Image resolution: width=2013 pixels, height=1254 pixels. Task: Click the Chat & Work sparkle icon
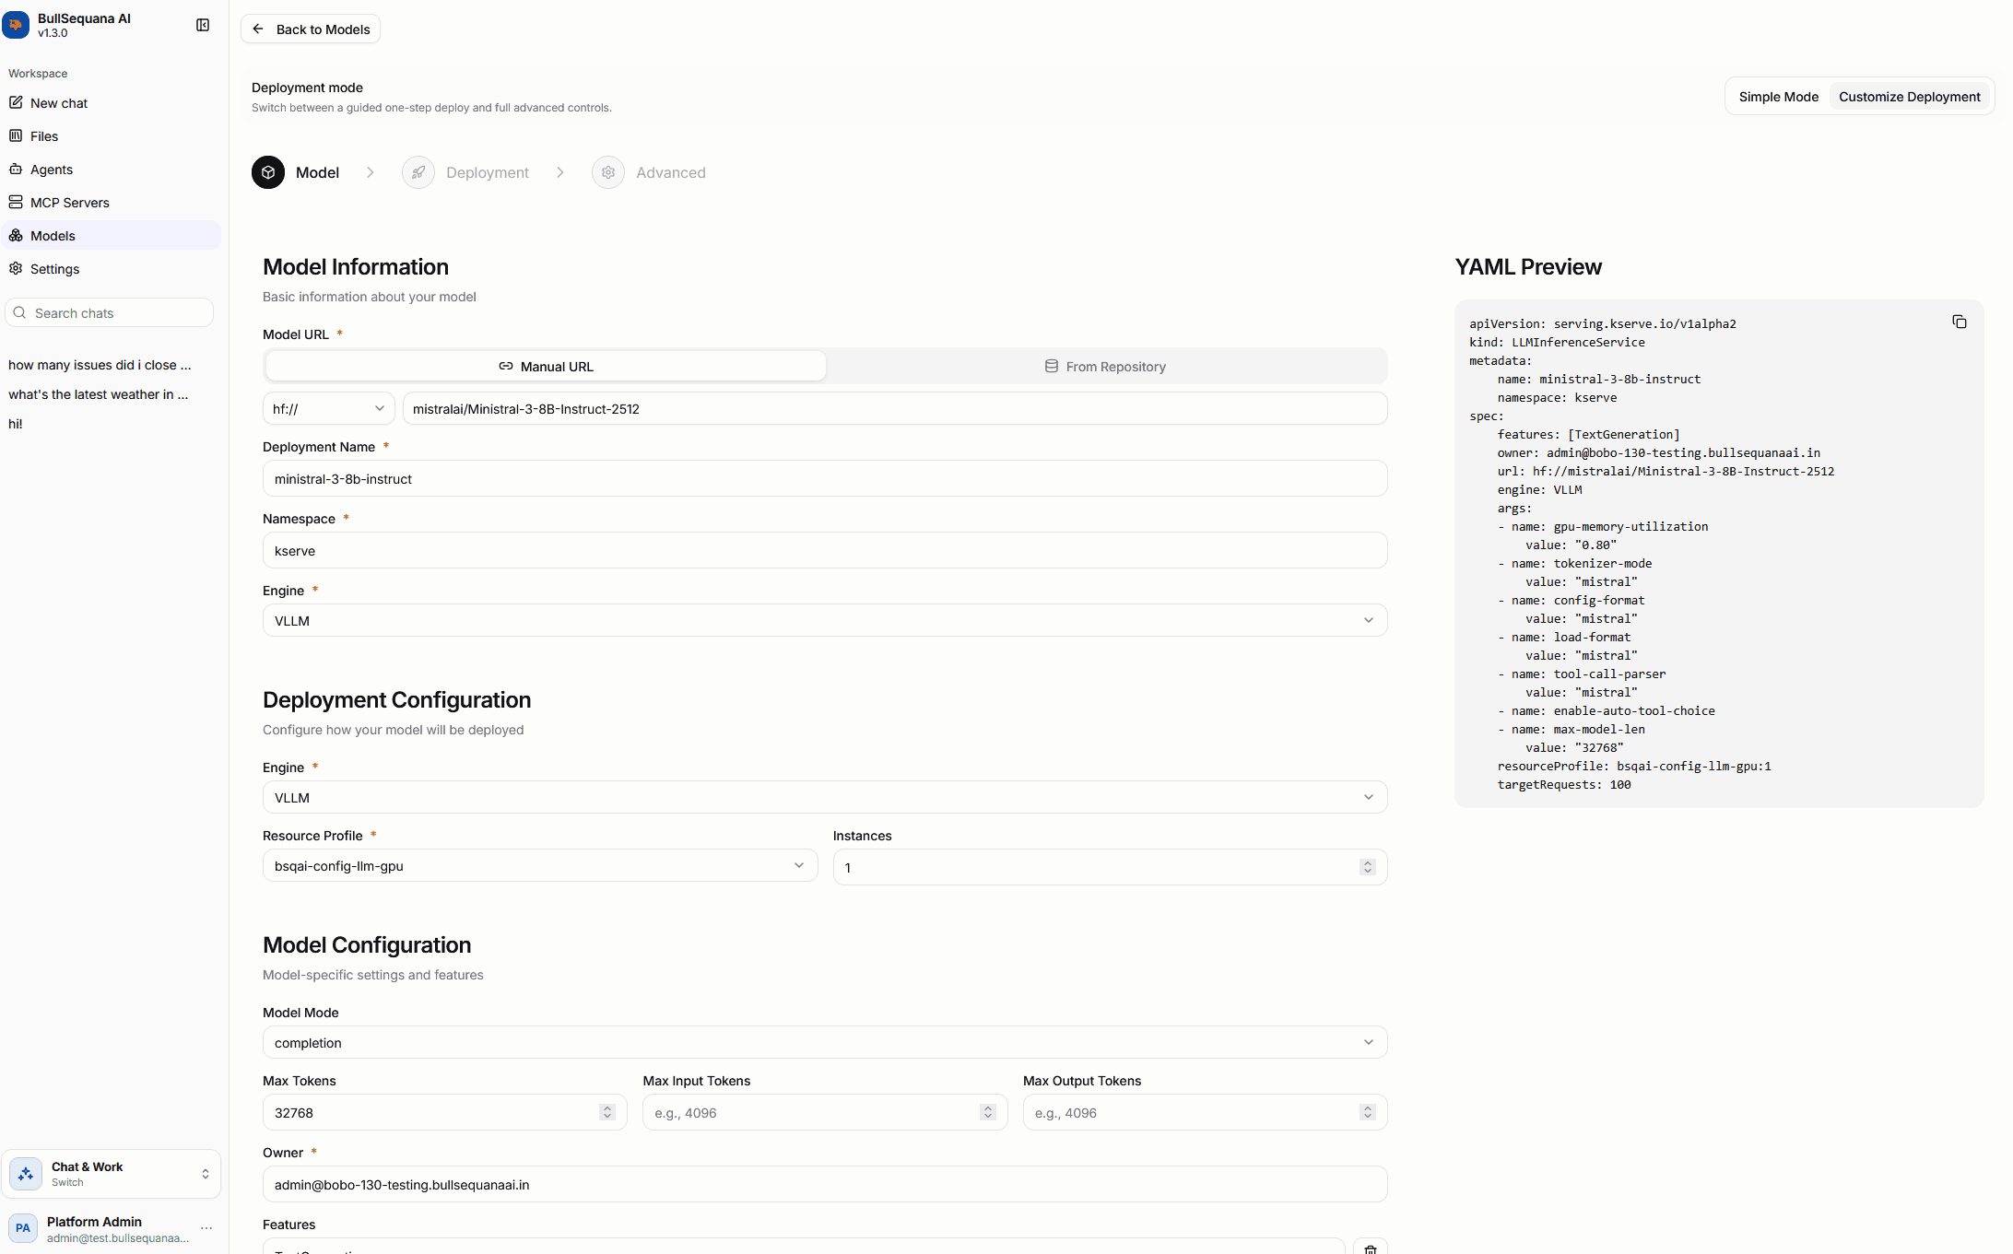pos(26,1174)
